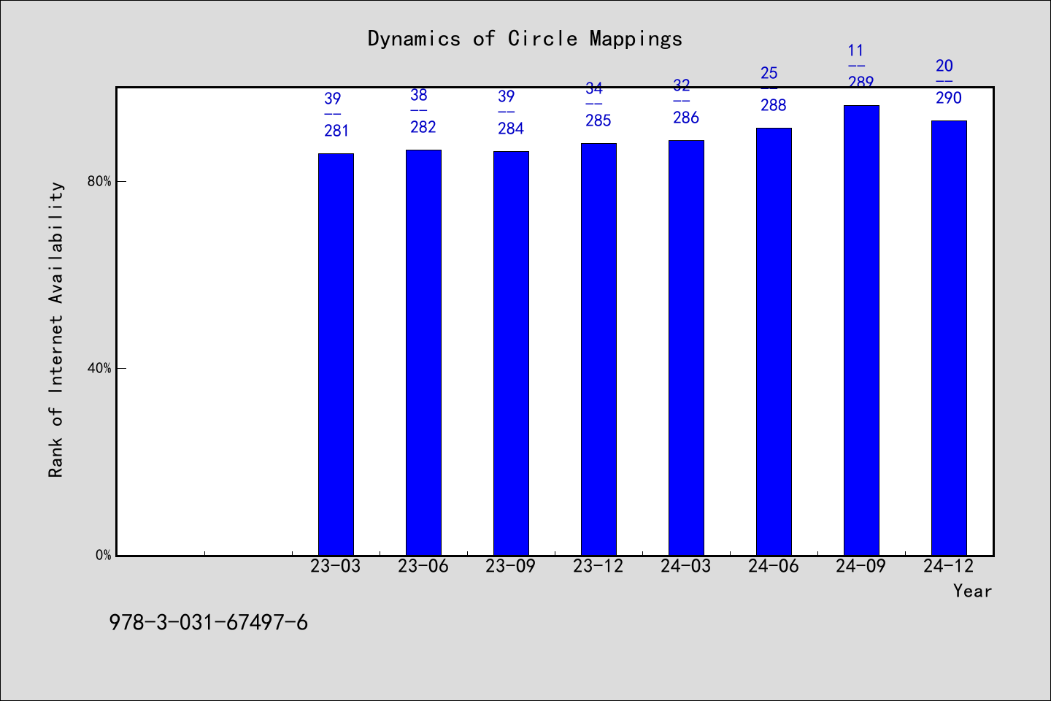Select the blue bar for 23-06
Viewport: 1051px width, 701px height.
pyautogui.click(x=423, y=353)
